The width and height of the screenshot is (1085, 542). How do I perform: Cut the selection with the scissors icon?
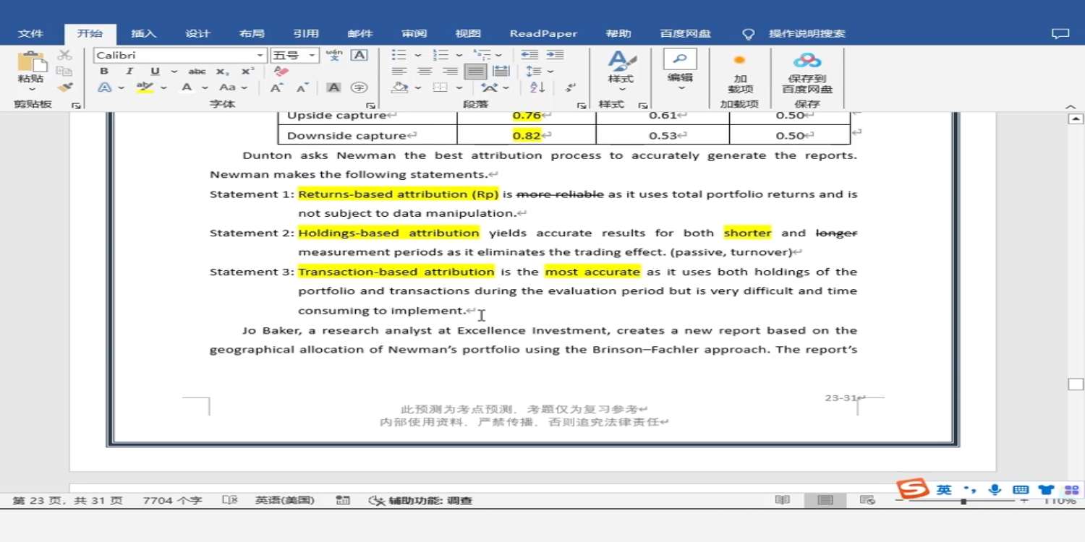pyautogui.click(x=64, y=55)
